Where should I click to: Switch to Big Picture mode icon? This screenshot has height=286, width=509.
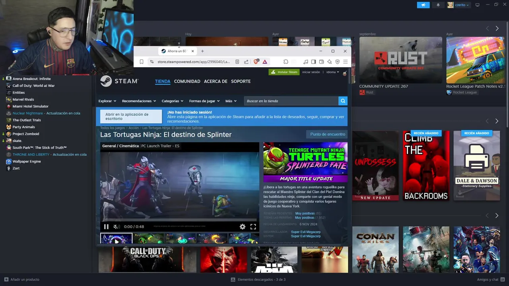pos(478,5)
